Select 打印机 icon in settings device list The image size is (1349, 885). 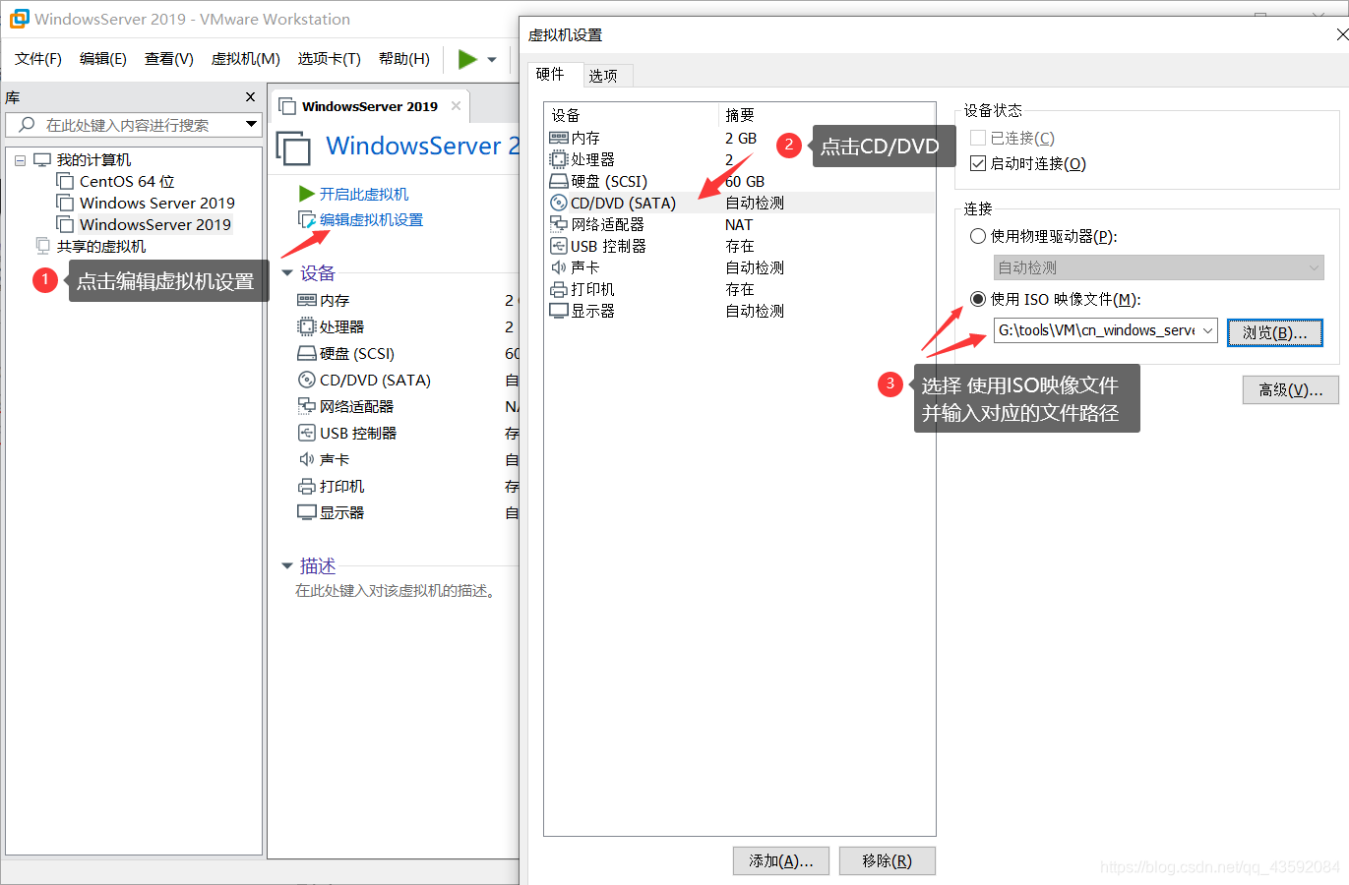[558, 289]
